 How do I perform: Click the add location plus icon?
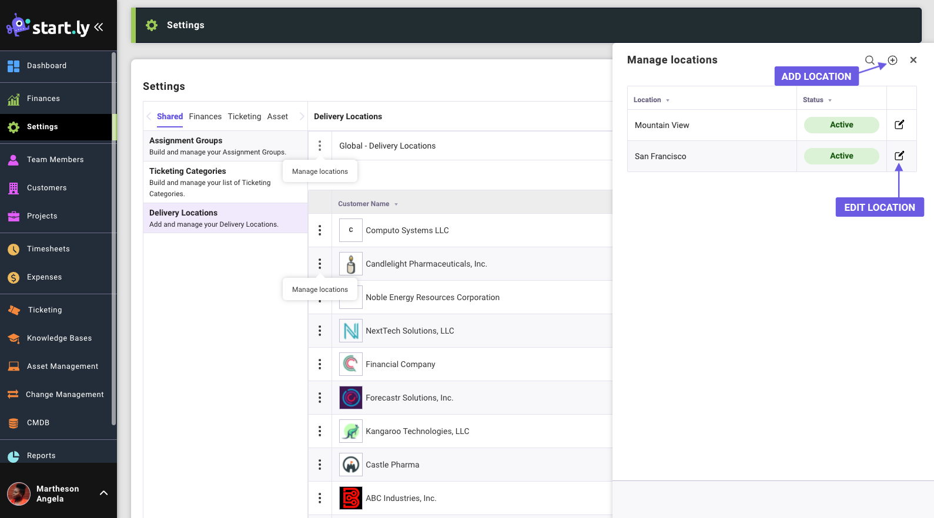pos(892,60)
